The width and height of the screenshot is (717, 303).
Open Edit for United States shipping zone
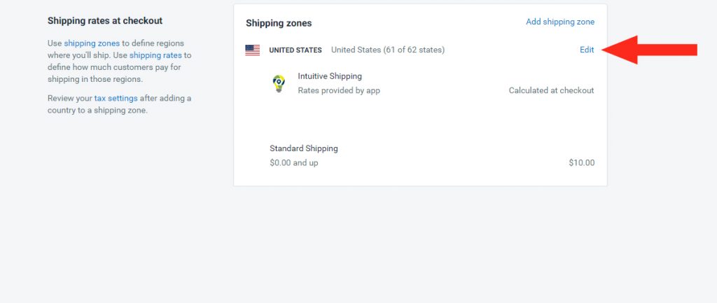(x=587, y=50)
